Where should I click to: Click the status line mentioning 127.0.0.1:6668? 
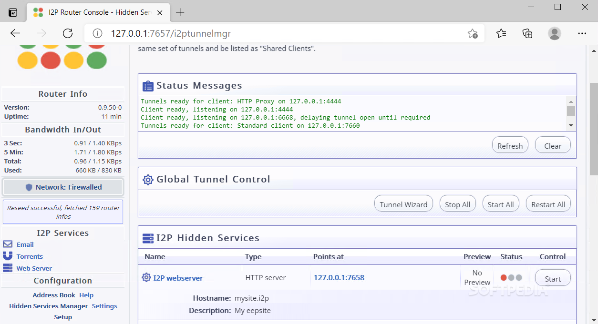tap(285, 117)
